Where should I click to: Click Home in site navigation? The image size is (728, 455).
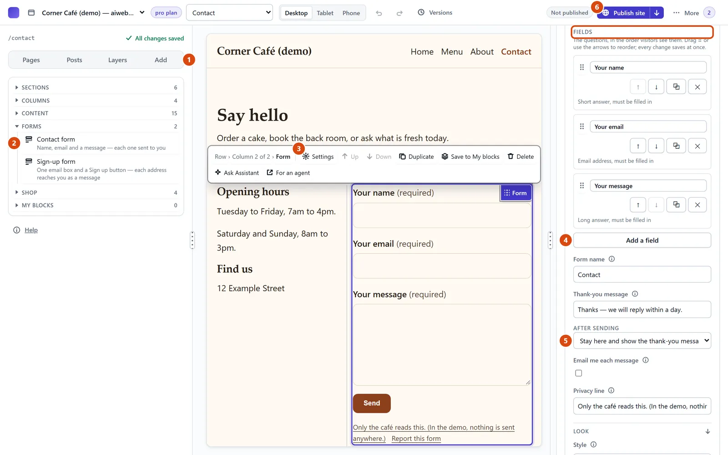coord(422,52)
